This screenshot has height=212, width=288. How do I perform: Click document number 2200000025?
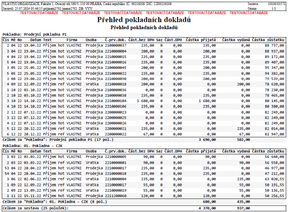point(116,118)
